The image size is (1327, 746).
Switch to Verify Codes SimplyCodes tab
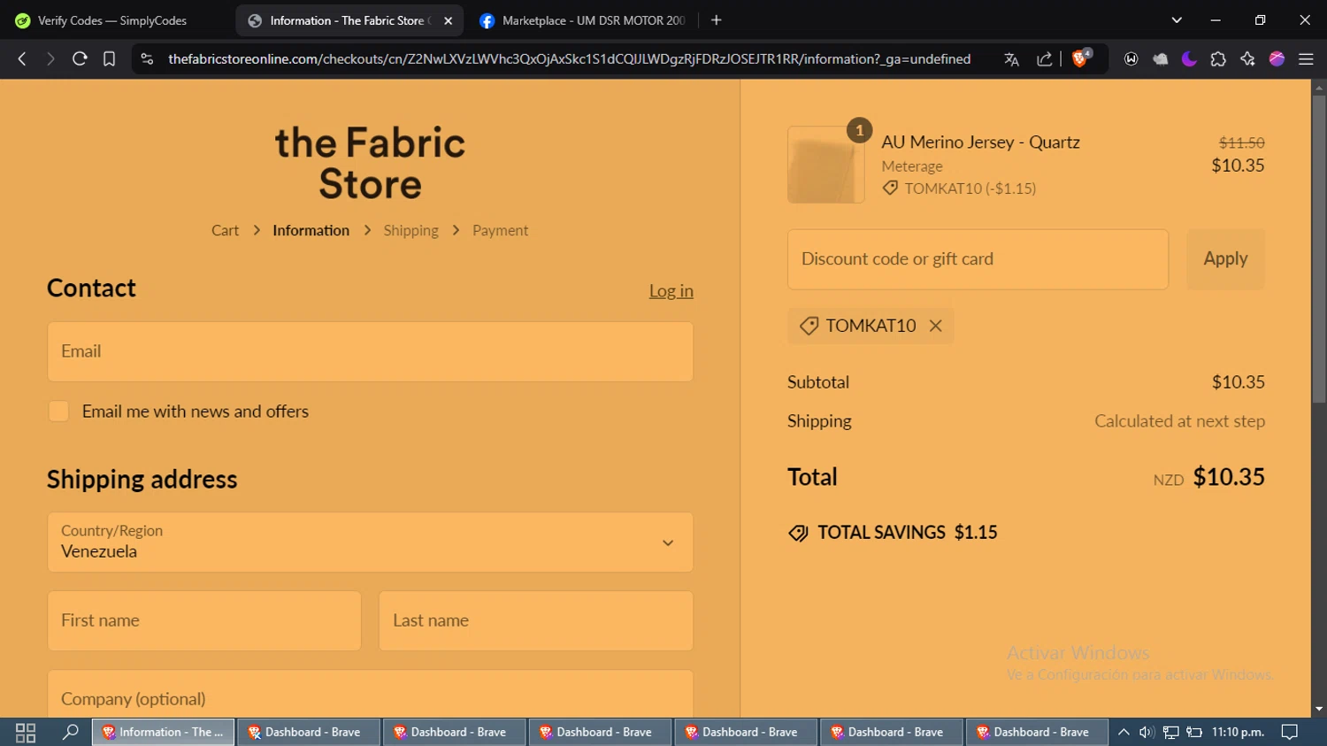click(x=113, y=20)
